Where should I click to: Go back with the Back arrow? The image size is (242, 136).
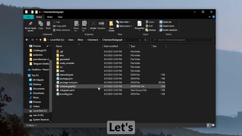[x=27, y=40]
